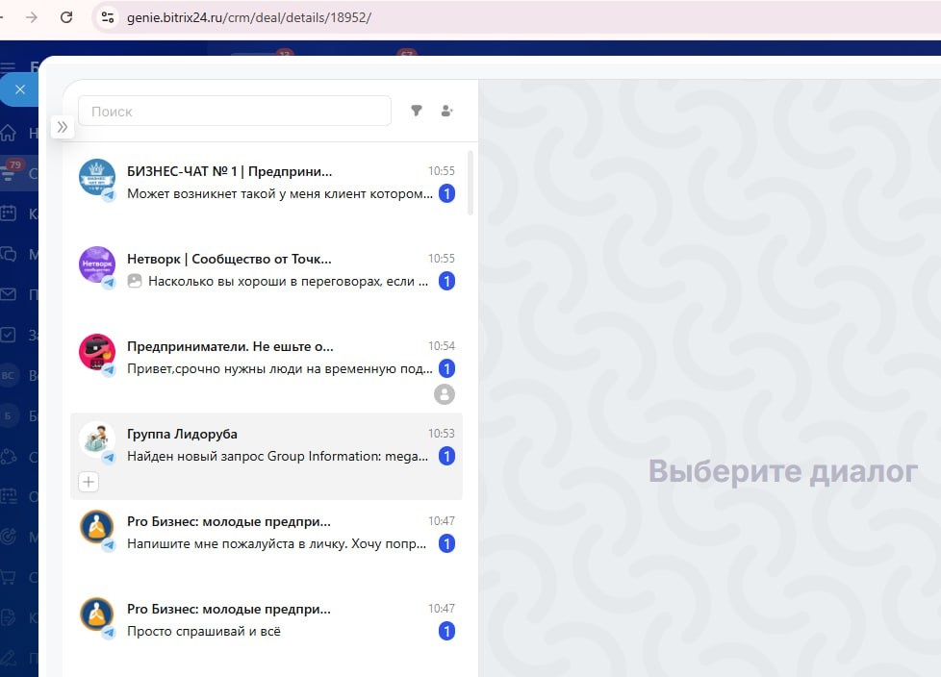Open chat БИЗНЕС-ЧАТ № 1 | Предприни...
Image resolution: width=941 pixels, height=677 pixels.
pyautogui.click(x=229, y=171)
